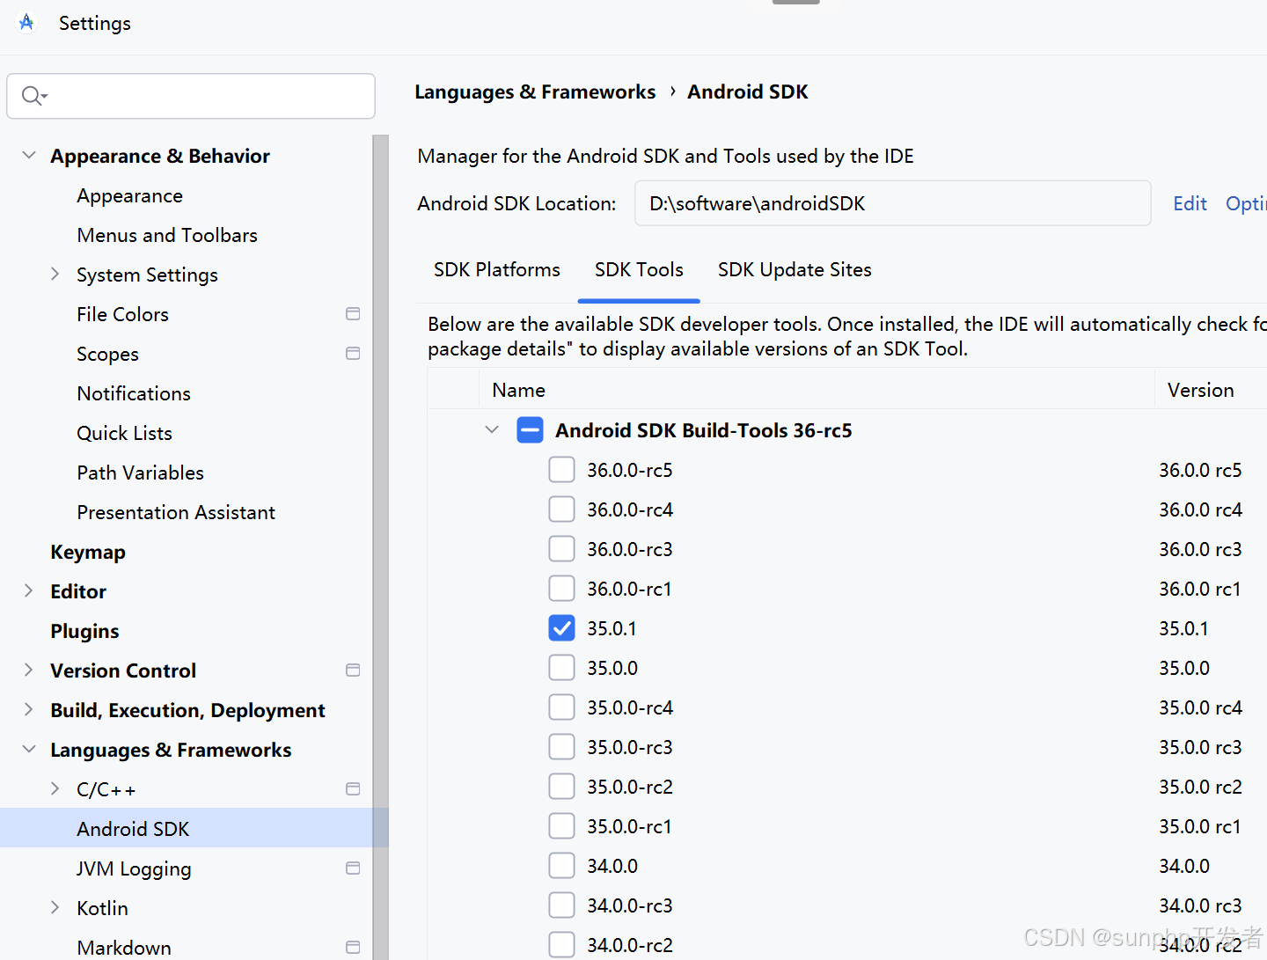Screen dimensions: 1267x960
Task: Click project-level icon beside JVM Logging
Action: (353, 868)
